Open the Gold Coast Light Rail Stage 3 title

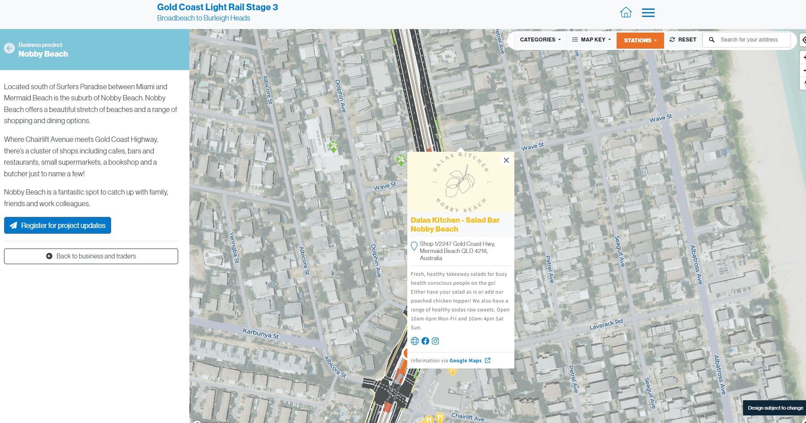(x=217, y=7)
